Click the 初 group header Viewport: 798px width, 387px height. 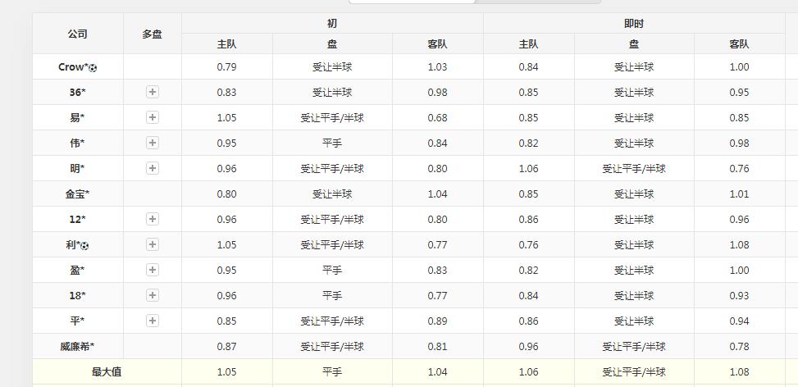332,24
